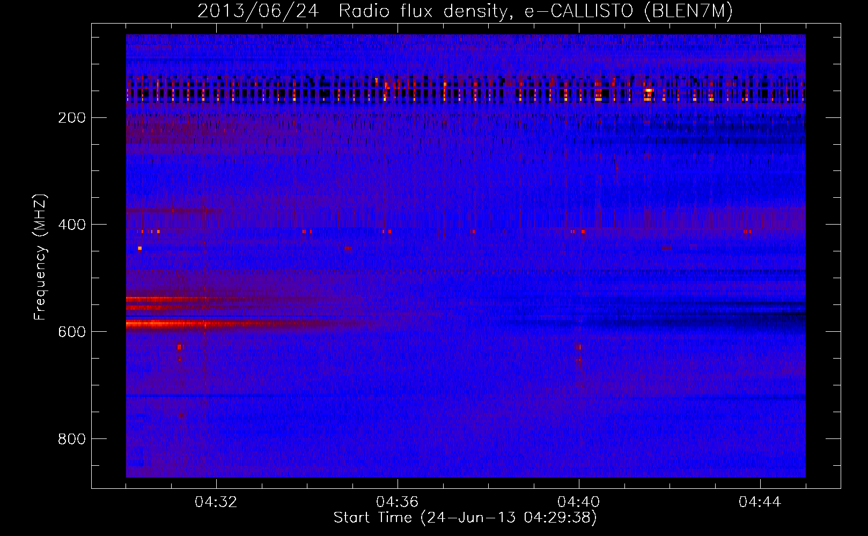This screenshot has width=868, height=536.
Task: Click the 04:32 time tick label
Action: pyautogui.click(x=216, y=502)
